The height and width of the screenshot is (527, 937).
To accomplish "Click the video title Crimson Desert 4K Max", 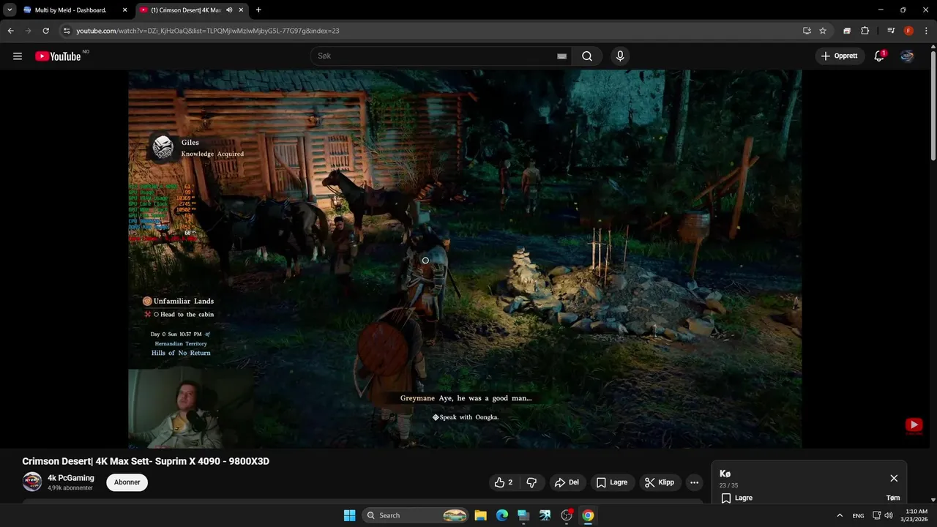I will (146, 461).
